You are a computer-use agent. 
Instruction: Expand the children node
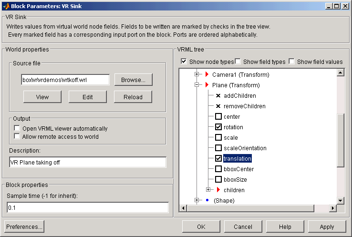pyautogui.click(x=208, y=190)
